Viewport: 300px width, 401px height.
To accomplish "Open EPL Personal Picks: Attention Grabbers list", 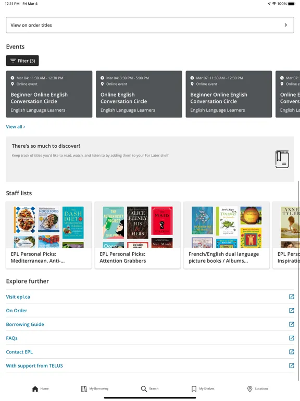I will point(137,235).
